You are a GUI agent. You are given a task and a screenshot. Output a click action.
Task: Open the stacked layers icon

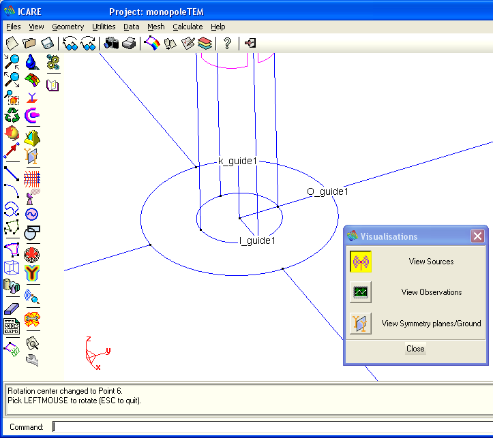click(205, 43)
